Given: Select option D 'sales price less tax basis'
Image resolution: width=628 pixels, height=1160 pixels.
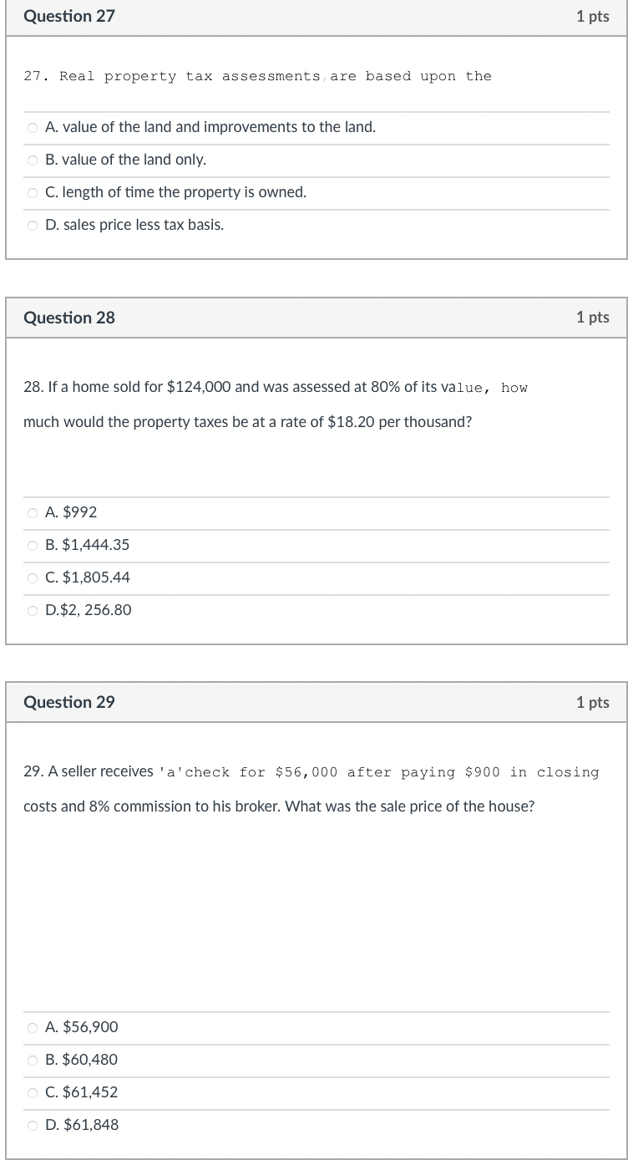Looking at the screenshot, I should tap(32, 224).
